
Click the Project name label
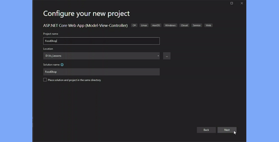point(51,34)
